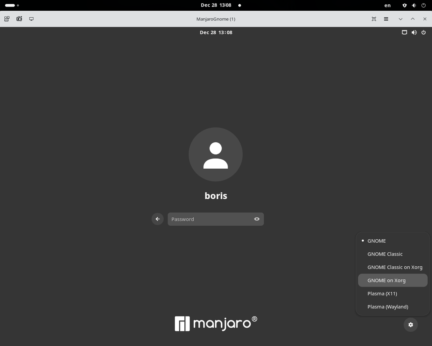Click the virtual machines overview icon in the toolbar
This screenshot has height=346, width=432.
(x=6, y=18)
